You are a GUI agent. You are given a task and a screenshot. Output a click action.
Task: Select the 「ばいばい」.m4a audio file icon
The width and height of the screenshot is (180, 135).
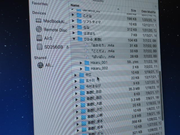coord(87,57)
